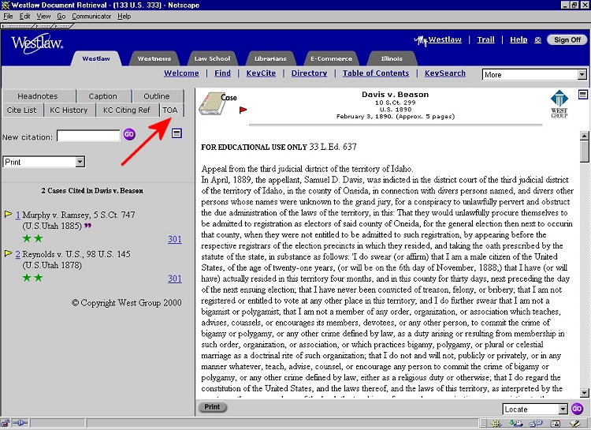
Task: Open the Go menu
Action: pos(61,17)
